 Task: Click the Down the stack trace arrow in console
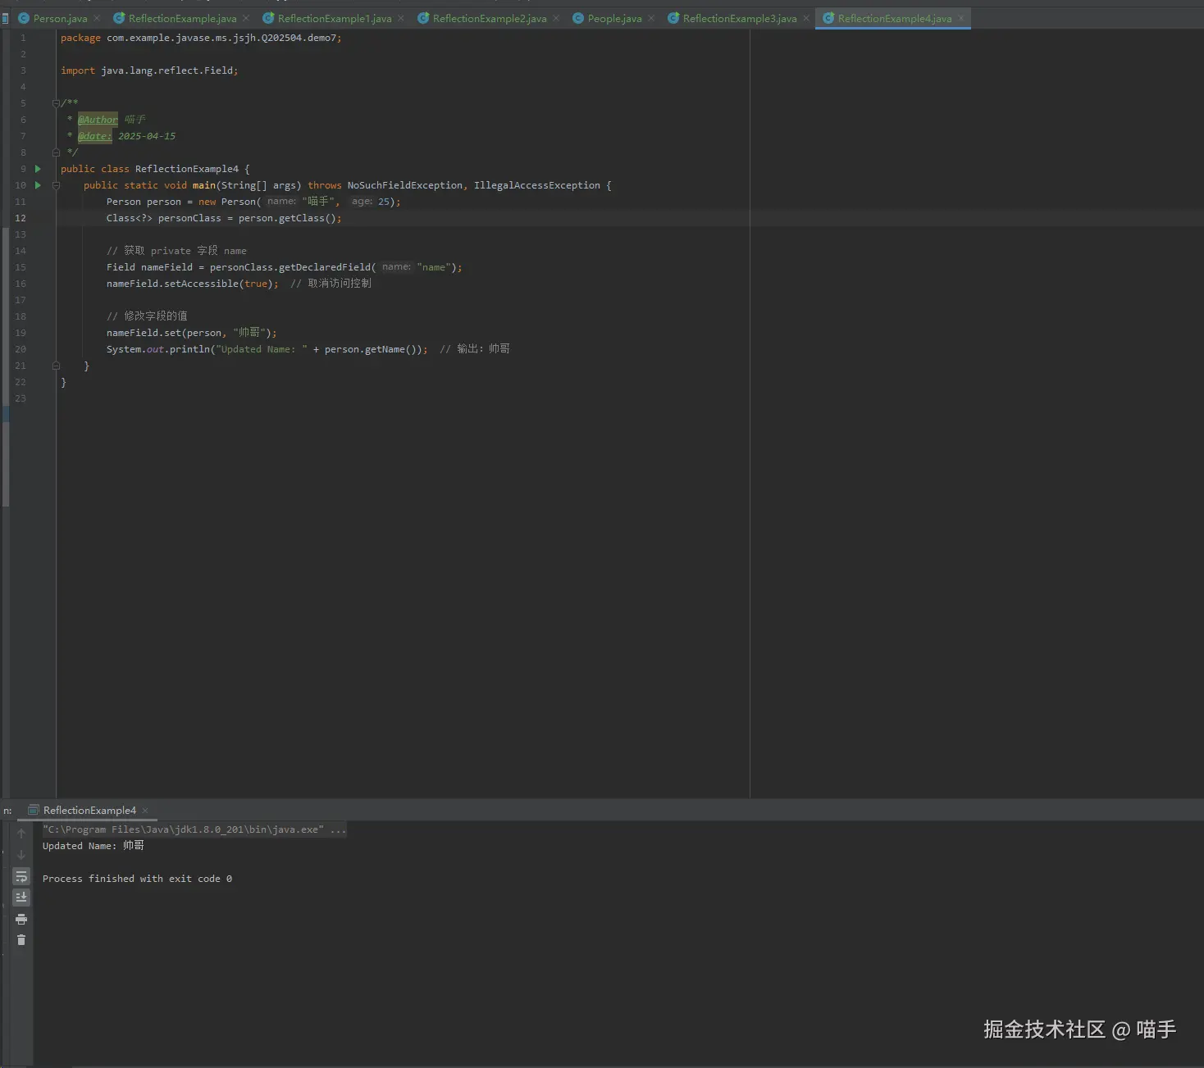pyautogui.click(x=21, y=855)
